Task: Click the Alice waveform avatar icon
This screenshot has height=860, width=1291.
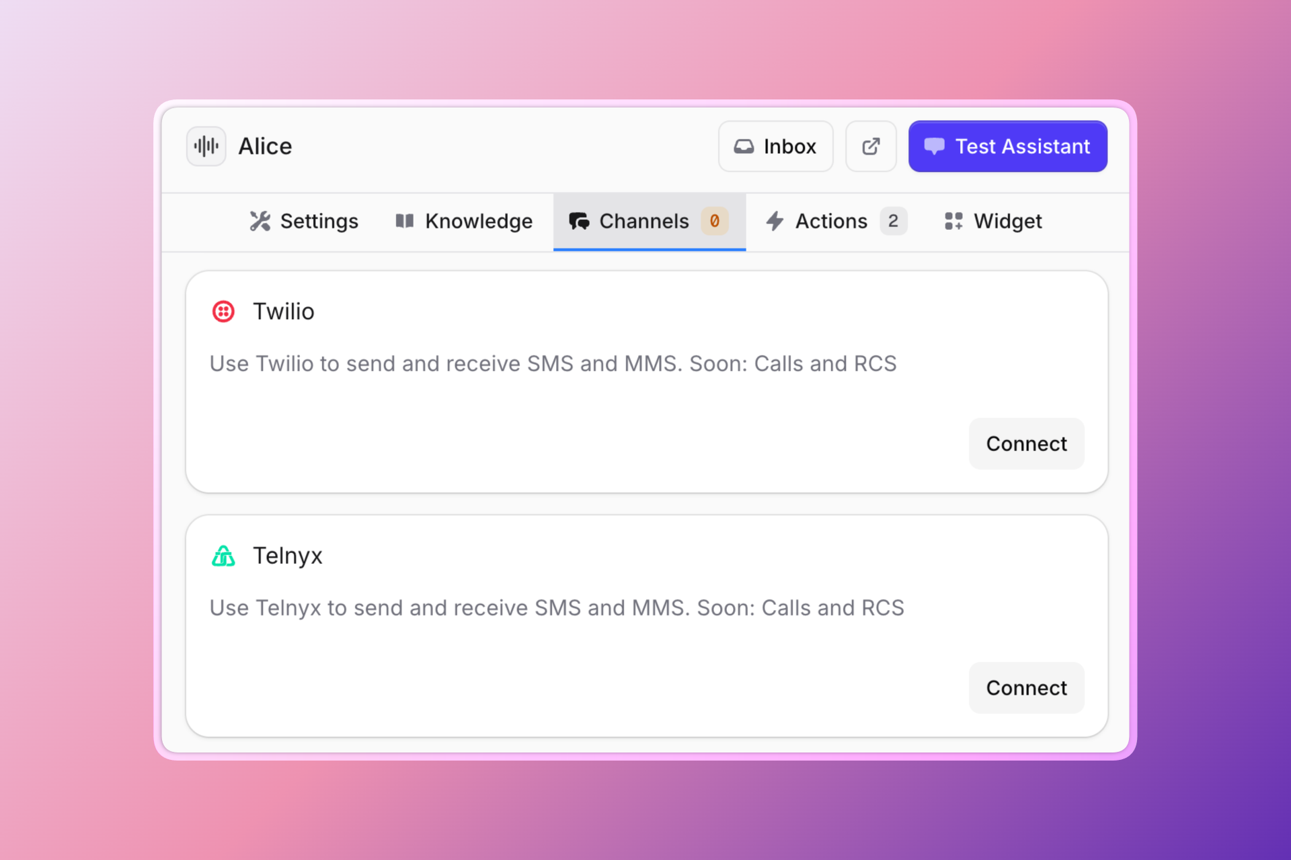Action: (x=206, y=146)
